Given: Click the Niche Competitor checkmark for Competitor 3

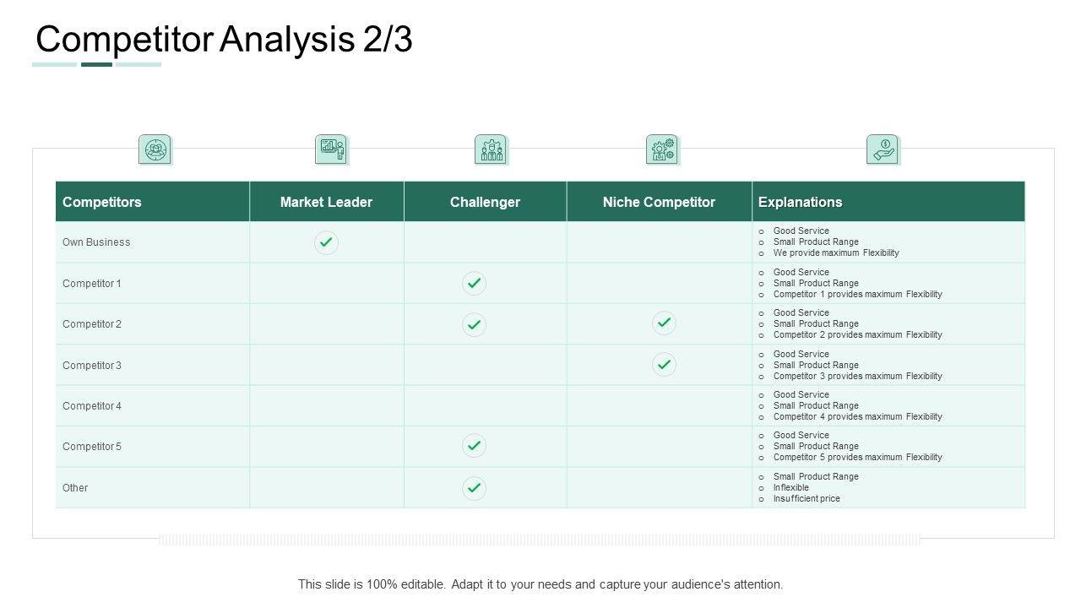Looking at the screenshot, I should pyautogui.click(x=664, y=365).
